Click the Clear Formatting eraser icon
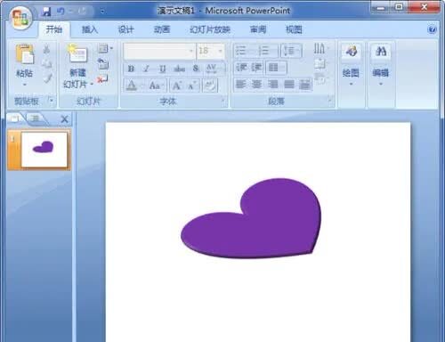This screenshot has width=445, height=342. coord(210,85)
